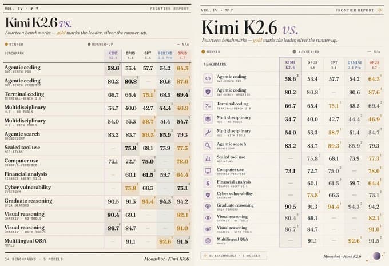
Task: Click the gold Winner dot in the left panel legend
Action: tap(6, 45)
